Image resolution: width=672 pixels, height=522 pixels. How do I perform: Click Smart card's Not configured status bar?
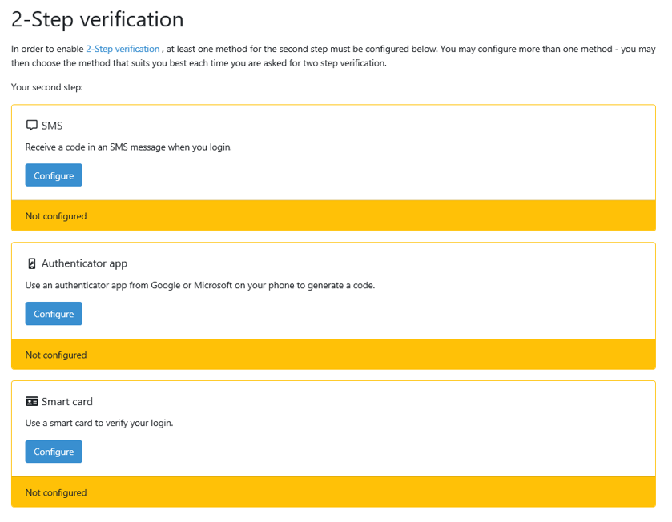click(333, 492)
